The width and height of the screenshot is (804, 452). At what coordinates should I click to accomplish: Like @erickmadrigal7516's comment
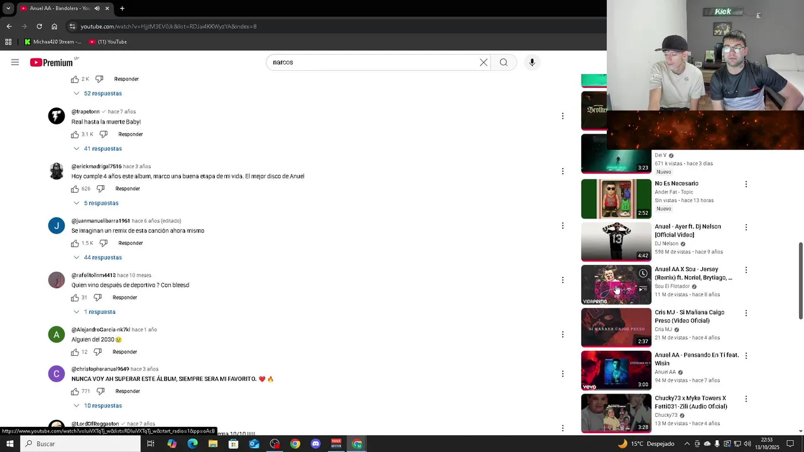[x=75, y=189]
